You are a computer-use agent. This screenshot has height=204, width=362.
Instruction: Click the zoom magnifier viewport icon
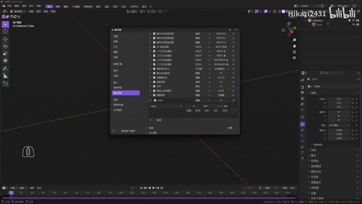294,40
